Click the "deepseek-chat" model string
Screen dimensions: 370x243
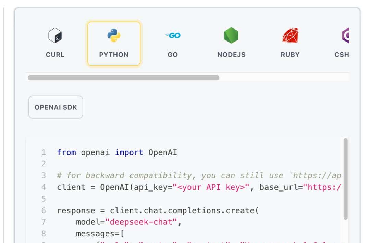[x=143, y=222]
